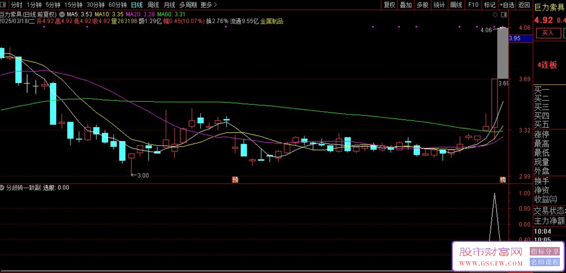
Task: Click the 买五 bid row label
Action: coord(542,125)
